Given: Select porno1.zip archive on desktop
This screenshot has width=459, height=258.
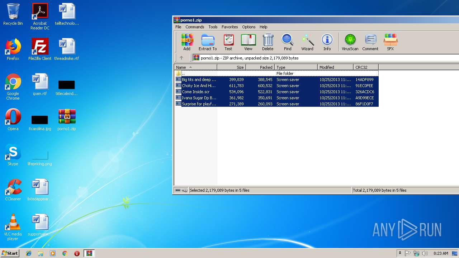Looking at the screenshot, I should coord(67,120).
